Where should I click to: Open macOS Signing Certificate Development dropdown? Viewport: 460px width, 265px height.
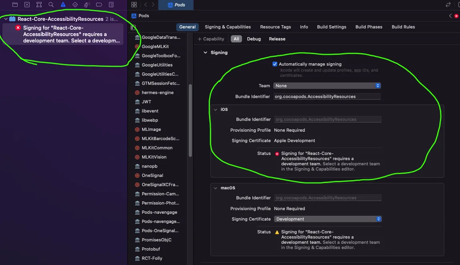328,219
